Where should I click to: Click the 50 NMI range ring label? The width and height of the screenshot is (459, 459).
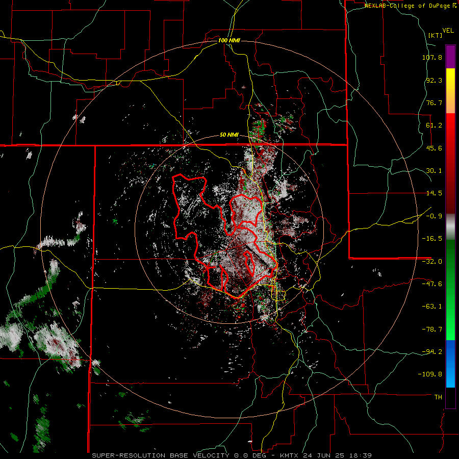point(229,135)
